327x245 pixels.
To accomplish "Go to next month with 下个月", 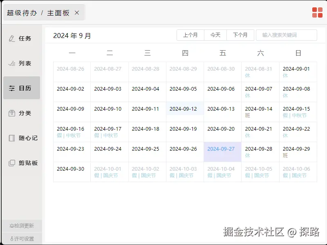I will click(240, 35).
